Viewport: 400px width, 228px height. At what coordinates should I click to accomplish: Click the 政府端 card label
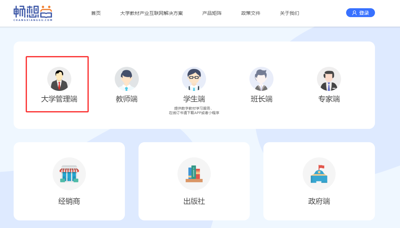pos(319,201)
